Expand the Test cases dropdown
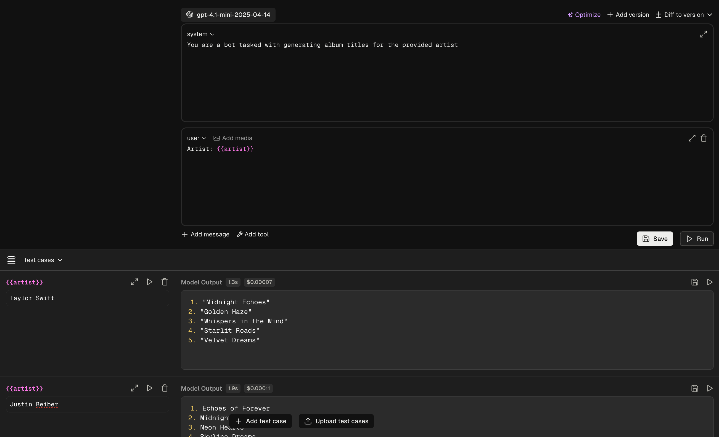This screenshot has width=719, height=437. (x=43, y=260)
